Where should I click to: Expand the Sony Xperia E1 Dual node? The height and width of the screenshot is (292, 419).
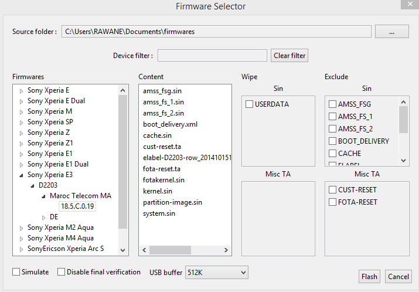point(21,165)
